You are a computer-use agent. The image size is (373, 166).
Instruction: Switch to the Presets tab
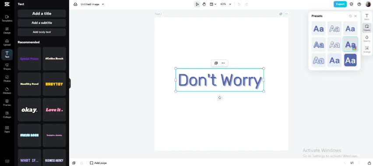point(367,28)
